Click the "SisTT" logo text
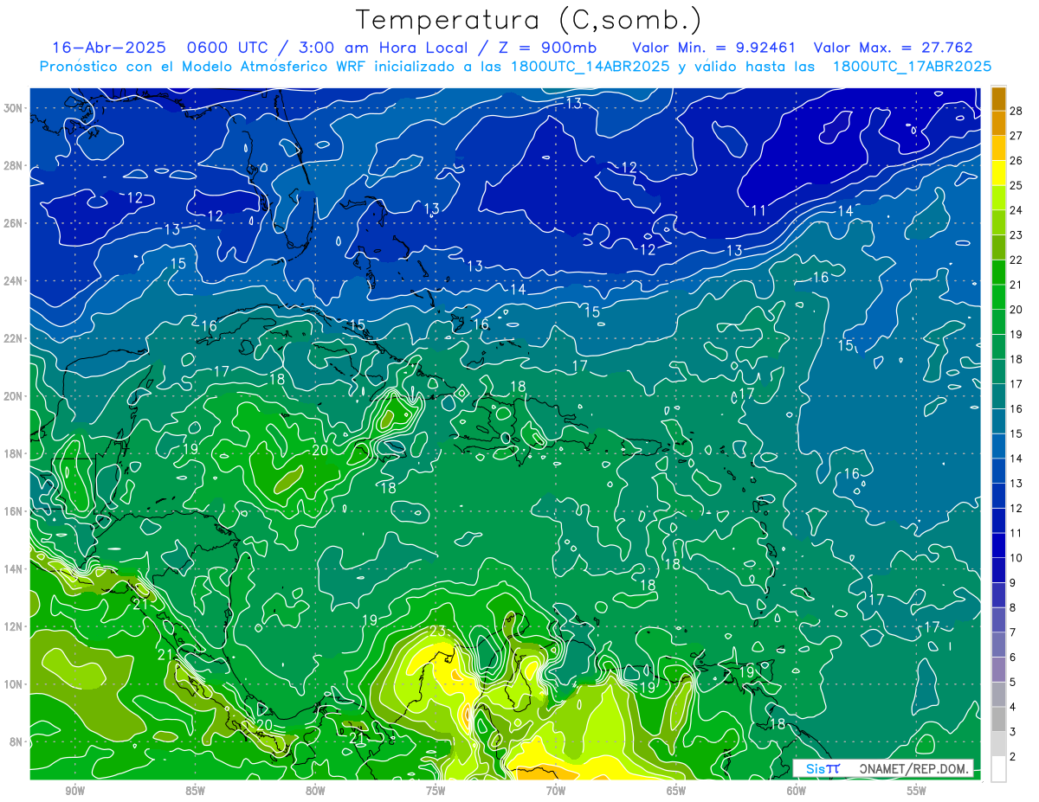 coord(823,768)
